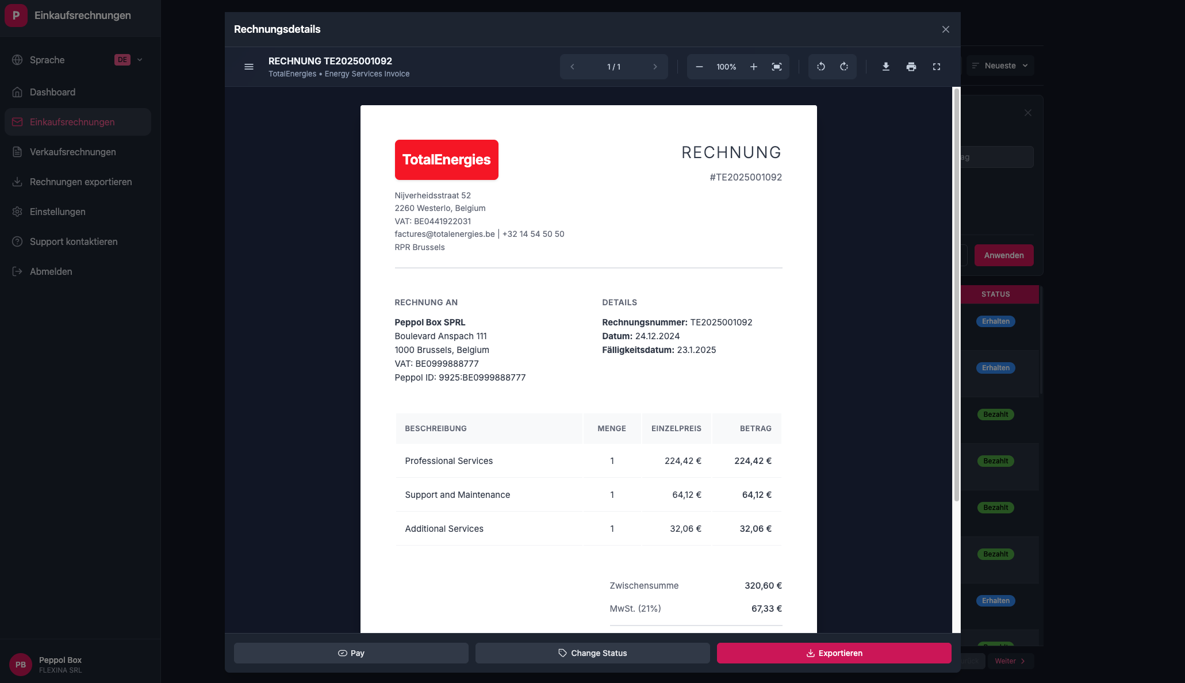Click the factures@totalenergies.be email text
The height and width of the screenshot is (683, 1185).
point(445,234)
